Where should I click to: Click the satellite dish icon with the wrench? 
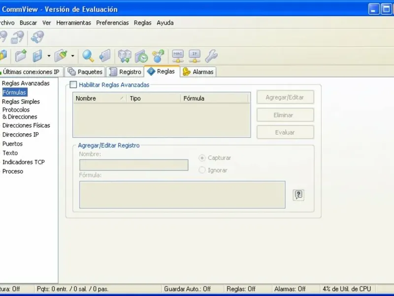pyautogui.click(x=37, y=37)
